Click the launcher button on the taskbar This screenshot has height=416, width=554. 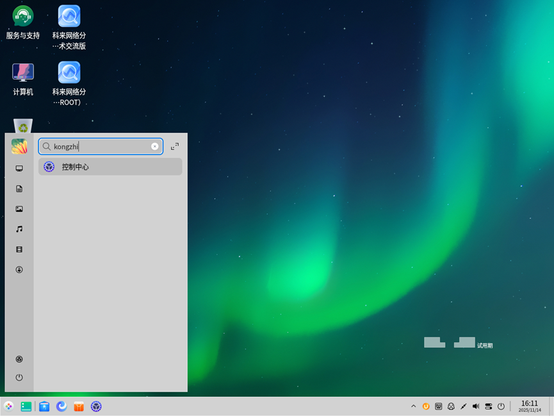tap(8, 406)
